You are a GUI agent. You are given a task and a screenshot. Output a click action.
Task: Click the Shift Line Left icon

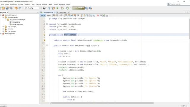click(x=91, y=15)
